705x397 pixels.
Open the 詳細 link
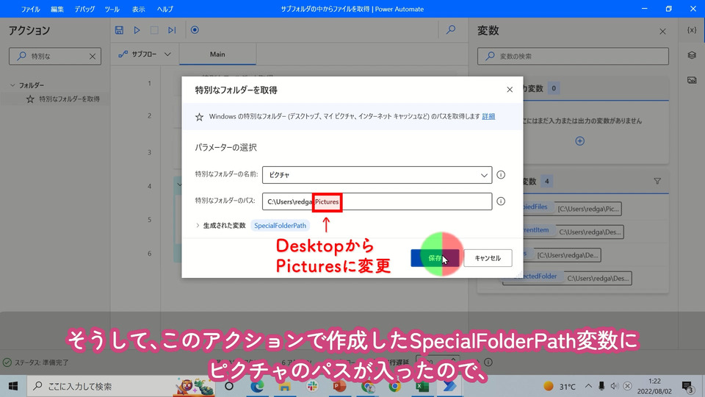pyautogui.click(x=488, y=117)
